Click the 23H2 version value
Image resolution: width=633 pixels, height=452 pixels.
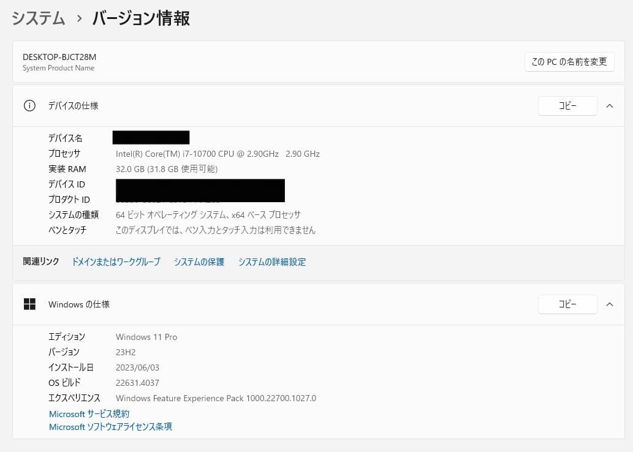(126, 352)
